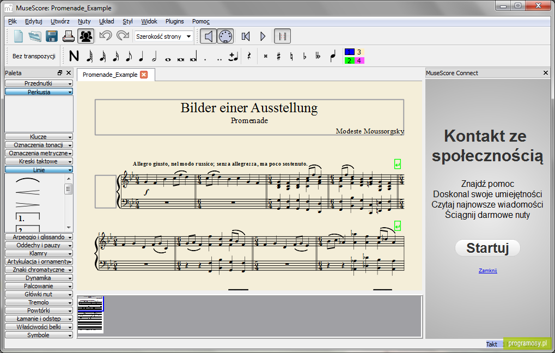
Task: Open the Utwórz menu
Action: [60, 21]
